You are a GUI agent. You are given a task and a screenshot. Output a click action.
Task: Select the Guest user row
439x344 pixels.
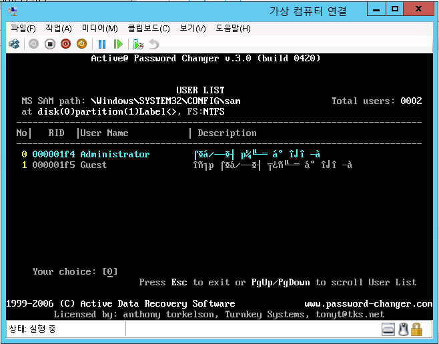[x=187, y=165]
